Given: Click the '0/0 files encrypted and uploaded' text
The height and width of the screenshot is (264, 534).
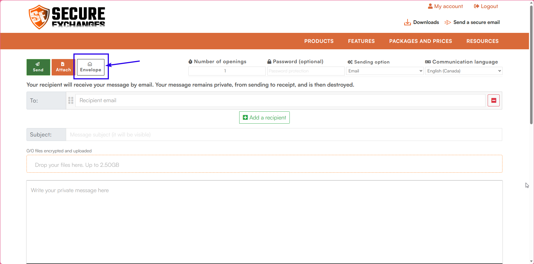Looking at the screenshot, I should [59, 151].
